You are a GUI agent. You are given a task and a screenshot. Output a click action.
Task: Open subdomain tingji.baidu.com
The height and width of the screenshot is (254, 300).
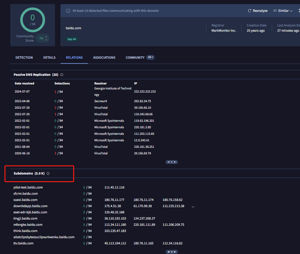pyautogui.click(x=25, y=219)
